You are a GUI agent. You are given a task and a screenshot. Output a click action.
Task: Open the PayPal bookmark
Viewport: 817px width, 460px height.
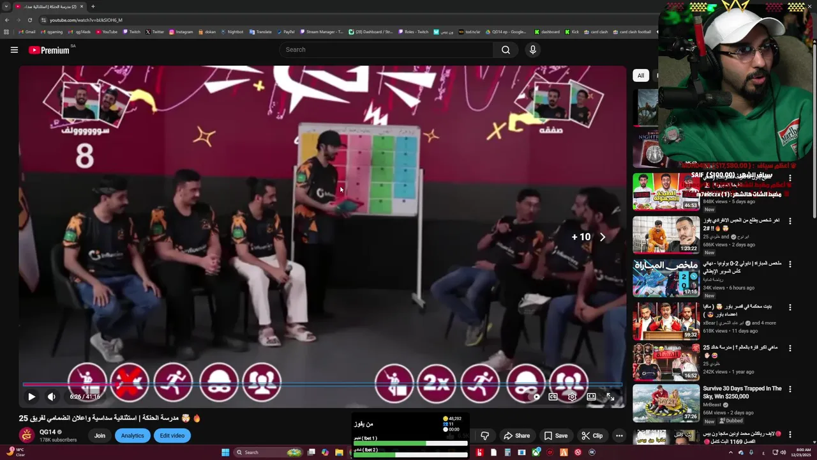[285, 31]
